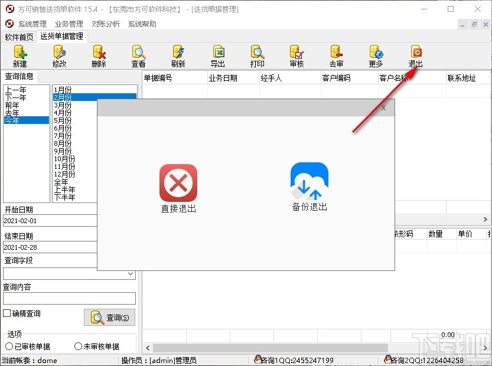Screen dimensions: 492x366
Task: Open the 查询字段 dropdown
Action: pyautogui.click(x=131, y=273)
